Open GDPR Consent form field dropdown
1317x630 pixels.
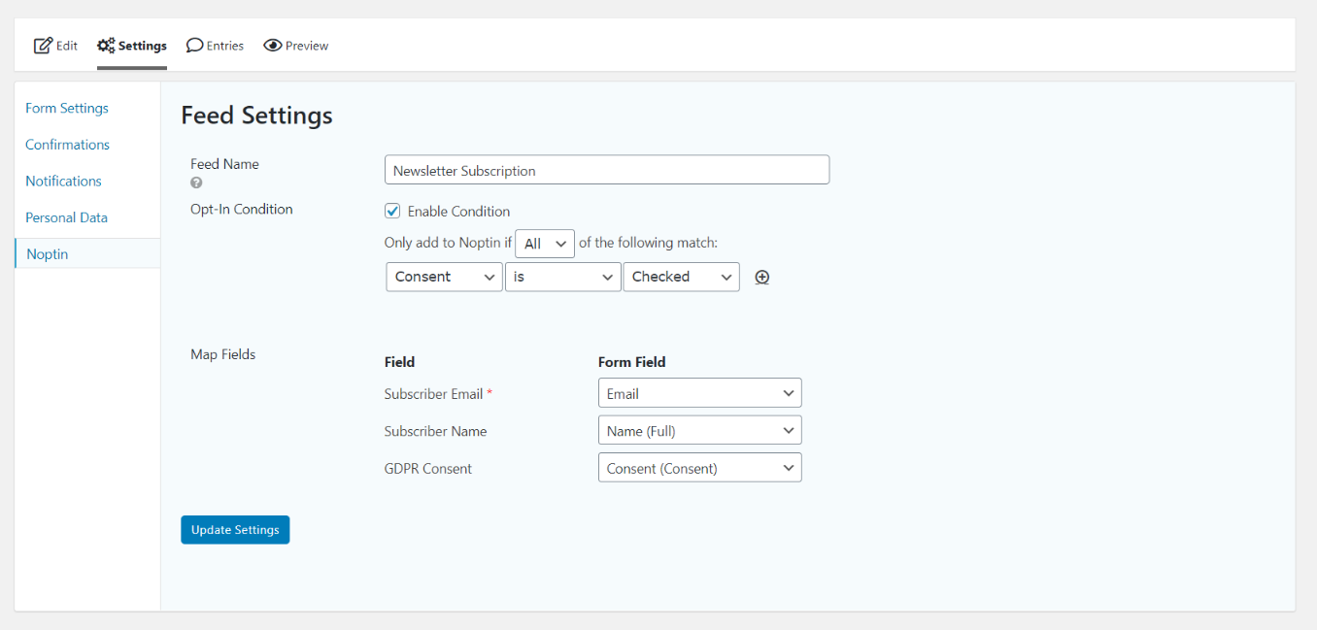point(700,468)
